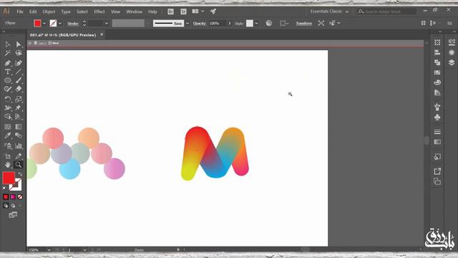
Task: Open the arrange documents dropdown
Action: 198,11
